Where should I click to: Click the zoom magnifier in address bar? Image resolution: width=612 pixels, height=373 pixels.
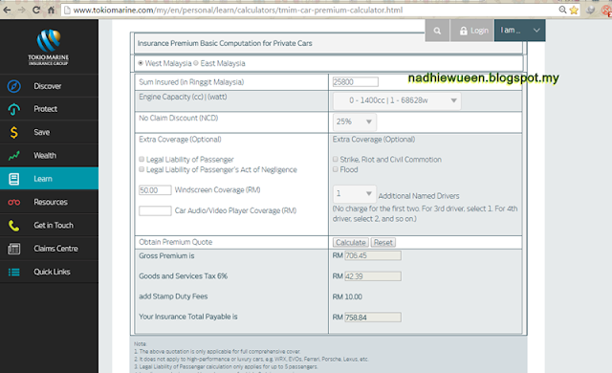[562, 10]
